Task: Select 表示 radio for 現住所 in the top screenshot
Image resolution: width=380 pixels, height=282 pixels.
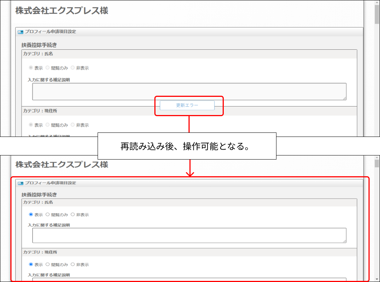Action: 31,125
